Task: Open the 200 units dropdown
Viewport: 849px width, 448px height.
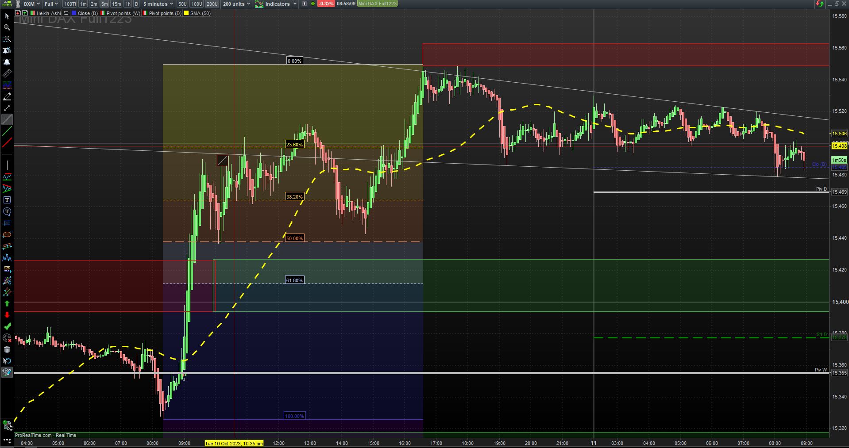Action: (x=236, y=4)
